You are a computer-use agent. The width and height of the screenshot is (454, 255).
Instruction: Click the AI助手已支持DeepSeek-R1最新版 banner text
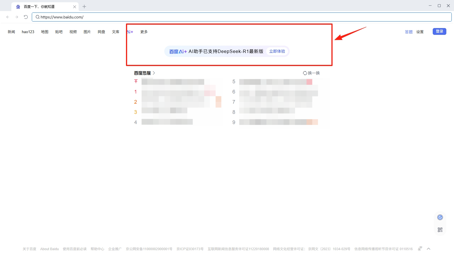click(226, 51)
